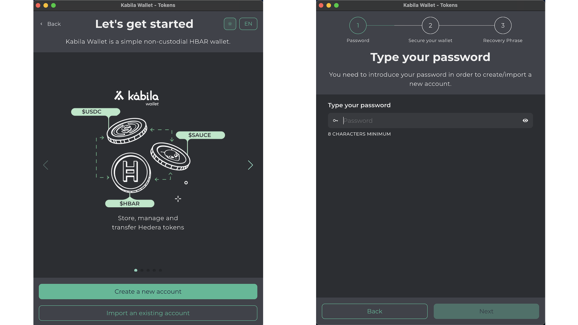Click step 2 Secure your wallet
The height and width of the screenshot is (325, 578).
tap(430, 26)
